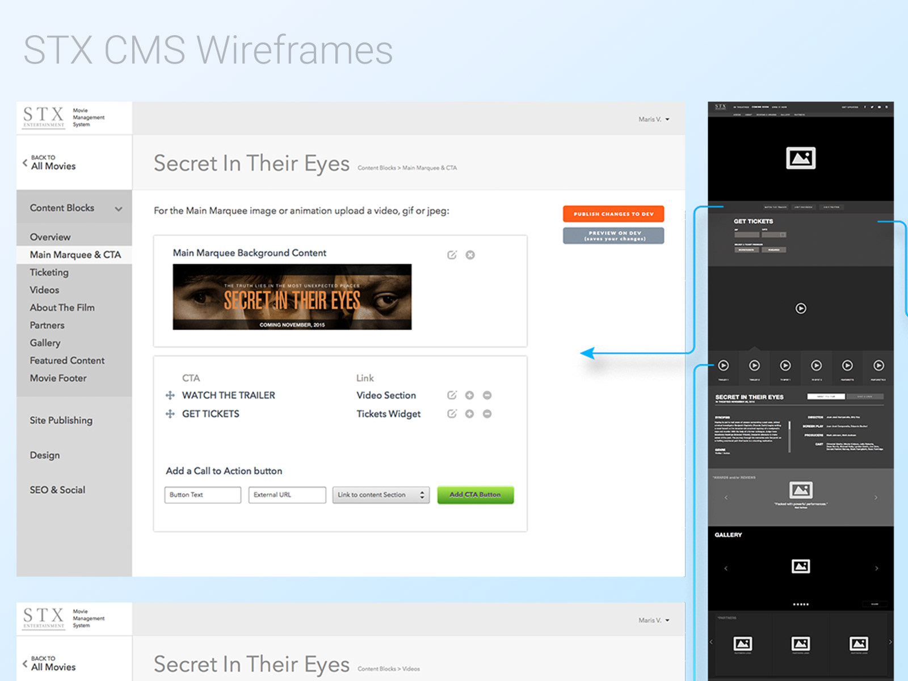
Task: Select Main Marquee & CTA in sidebar
Action: tap(75, 255)
